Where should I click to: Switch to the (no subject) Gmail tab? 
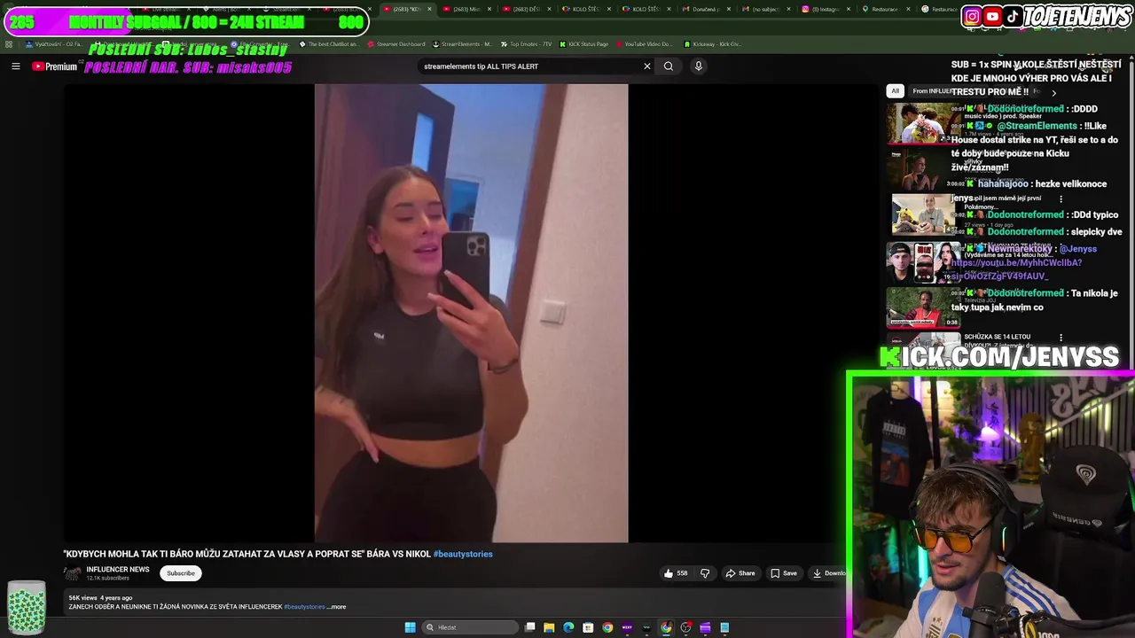point(764,9)
